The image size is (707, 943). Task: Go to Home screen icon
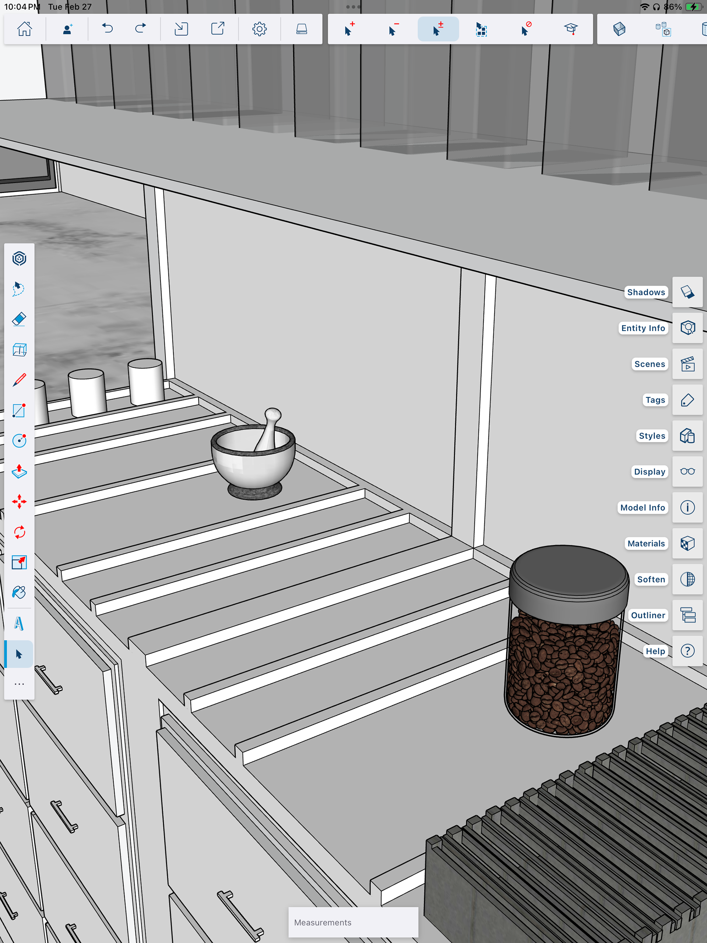[x=24, y=29]
